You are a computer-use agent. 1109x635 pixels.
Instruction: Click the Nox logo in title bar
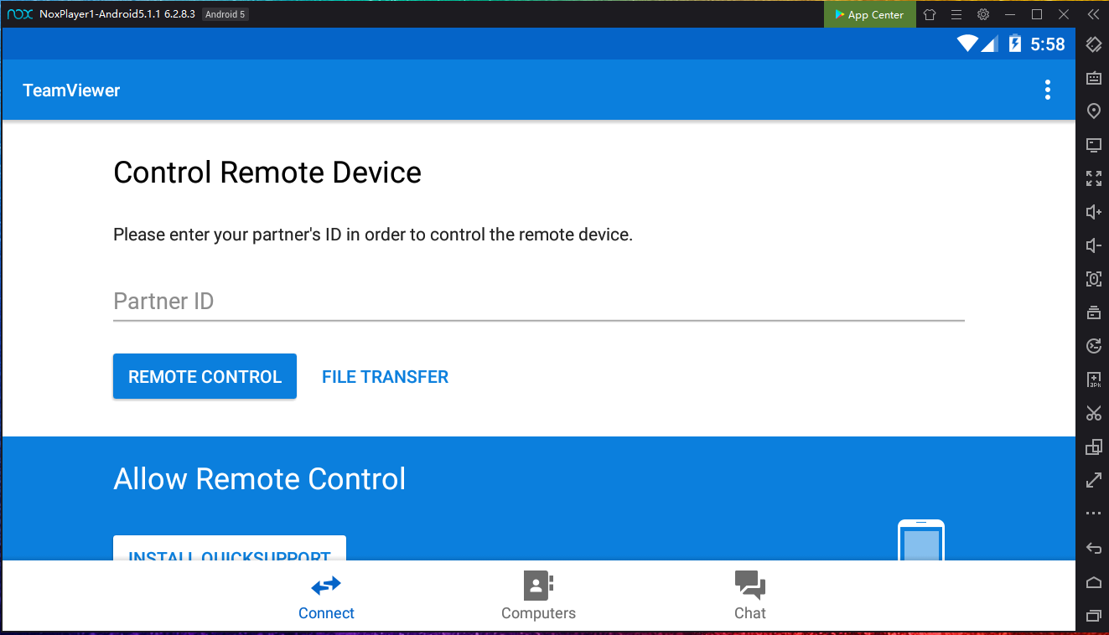point(20,14)
